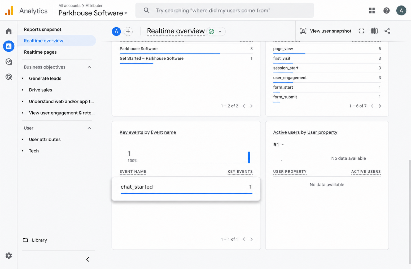
Task: Click the session_start event row
Action: (x=327, y=68)
